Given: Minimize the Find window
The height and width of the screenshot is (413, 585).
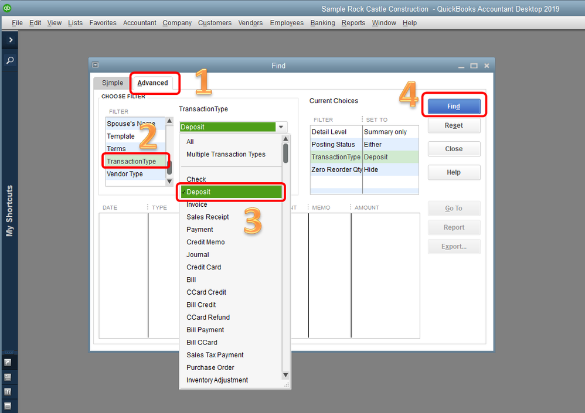Looking at the screenshot, I should coord(461,66).
